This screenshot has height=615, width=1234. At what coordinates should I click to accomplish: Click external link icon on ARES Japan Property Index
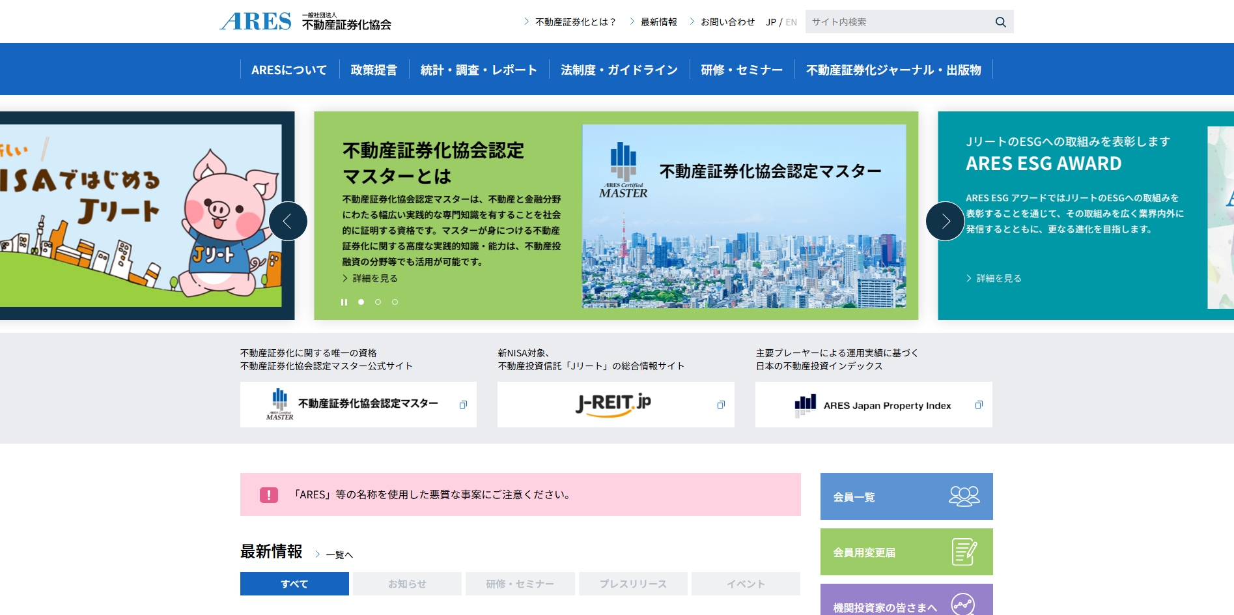979,405
